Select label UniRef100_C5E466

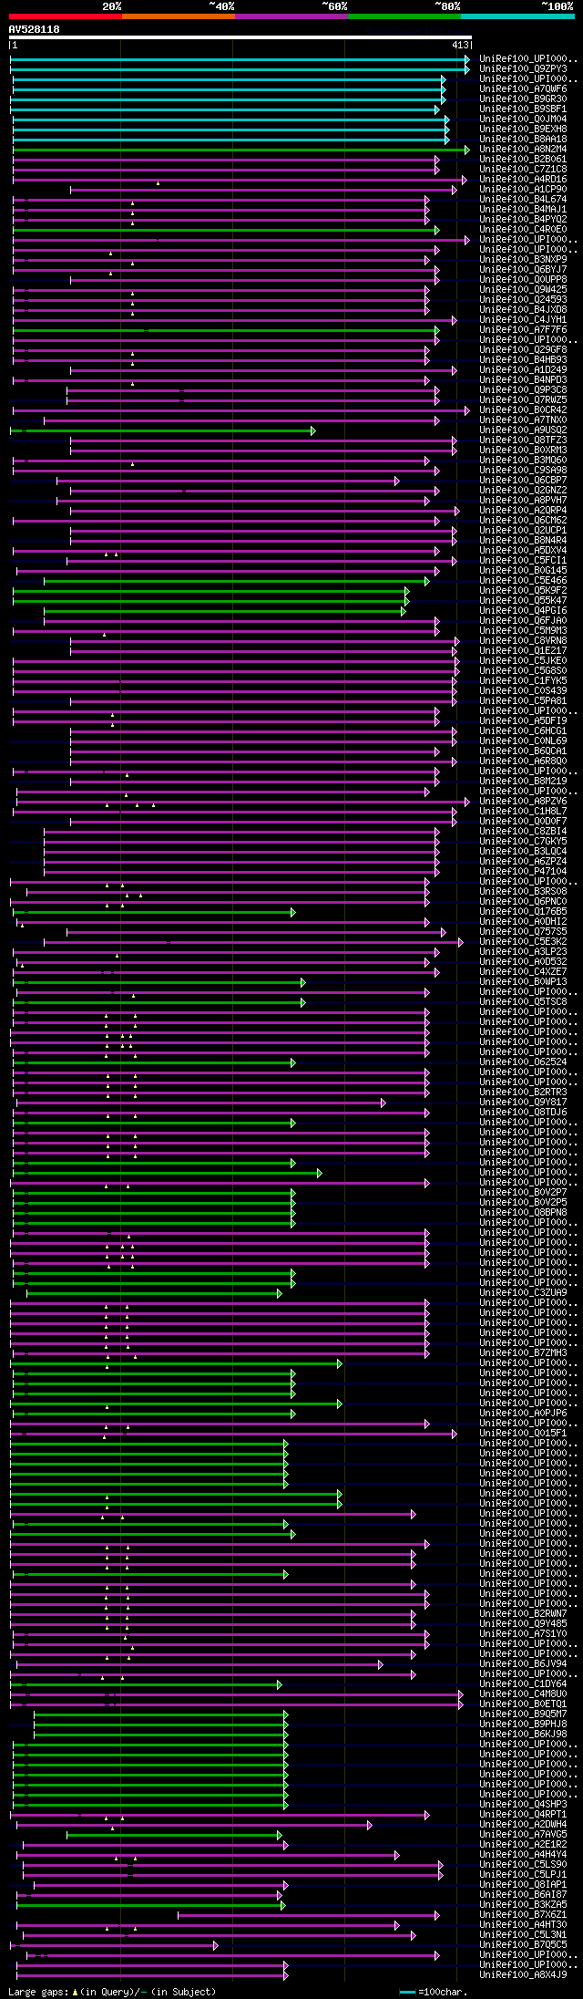(x=523, y=580)
